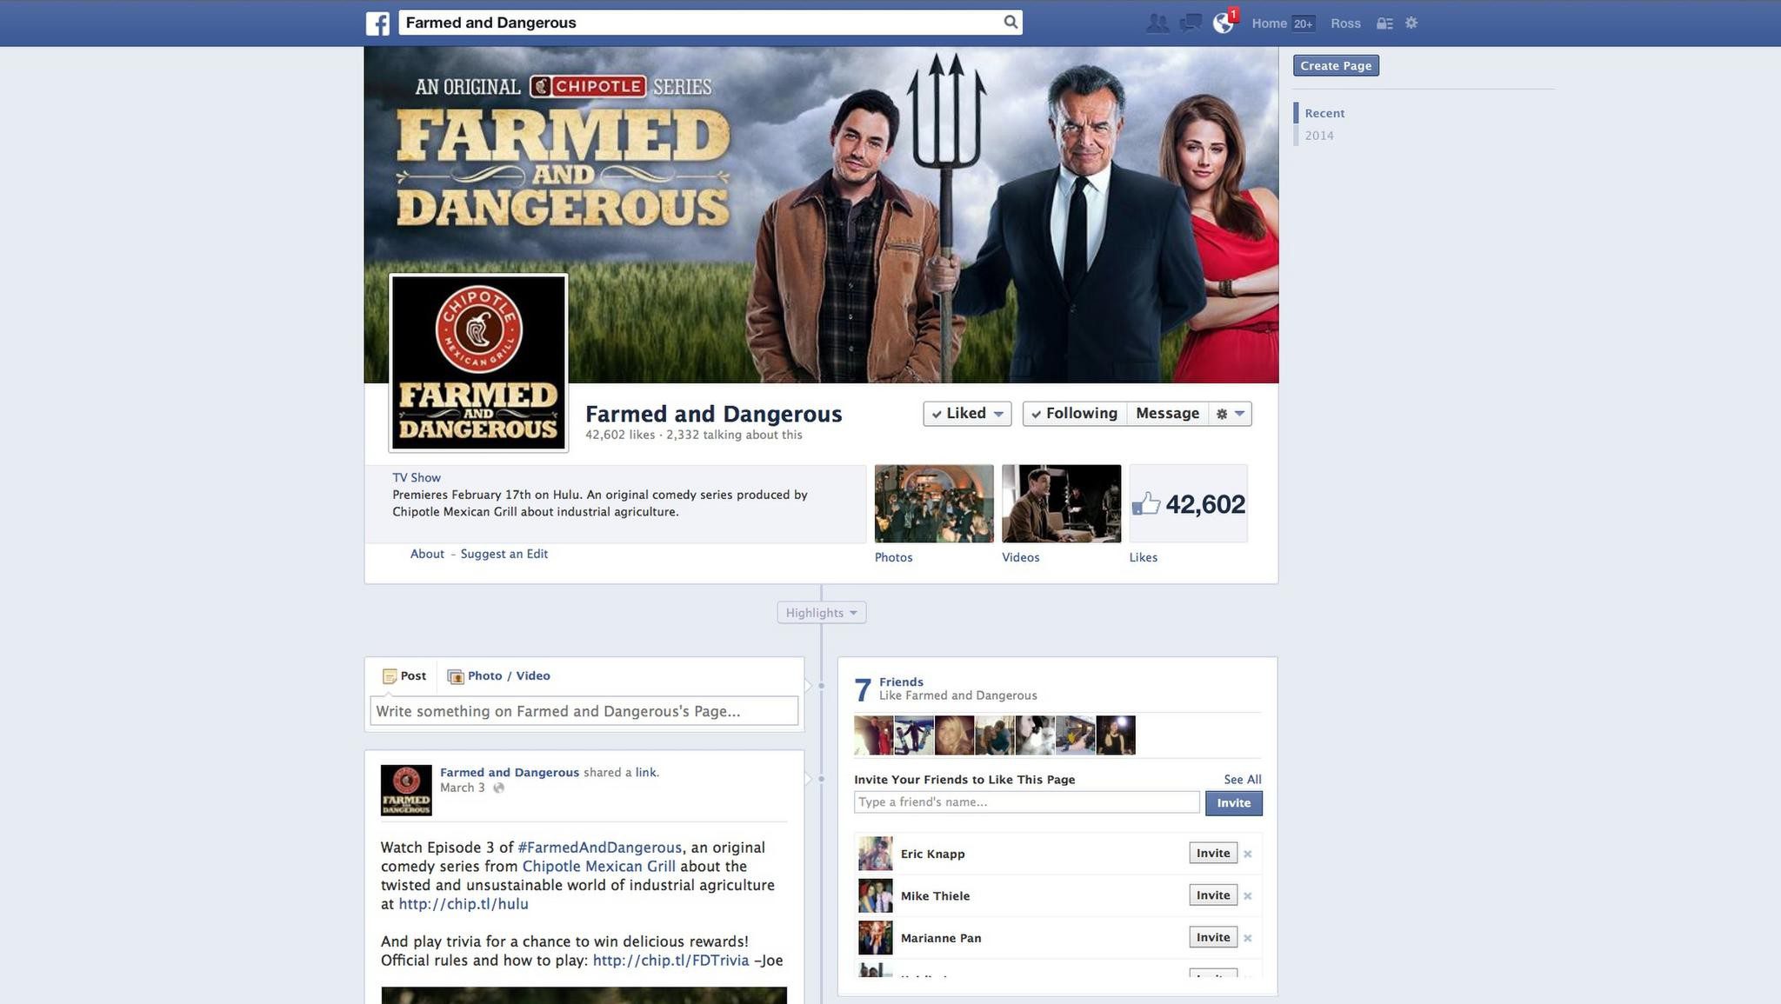Click Marianne Pan's profile photo
1781x1004 pixels.
875,938
